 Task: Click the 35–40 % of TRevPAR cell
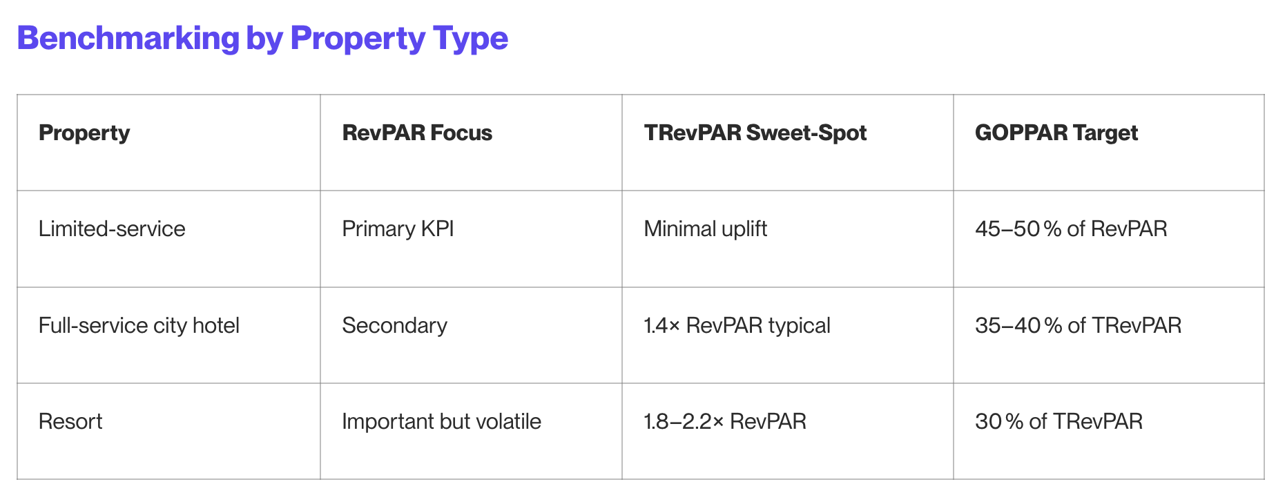click(x=1078, y=325)
